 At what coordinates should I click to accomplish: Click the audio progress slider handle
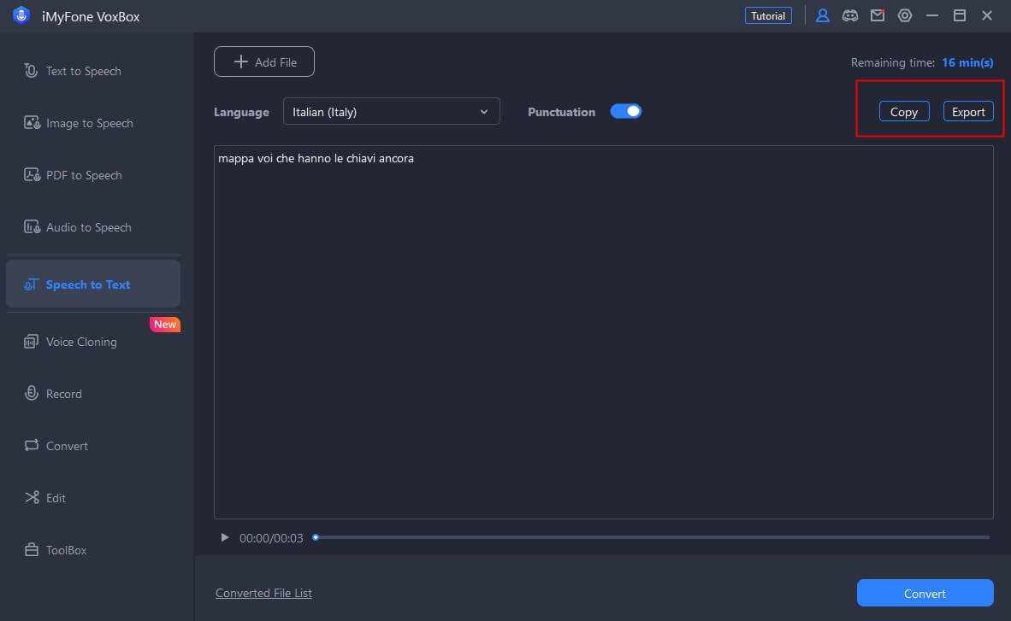click(x=316, y=537)
